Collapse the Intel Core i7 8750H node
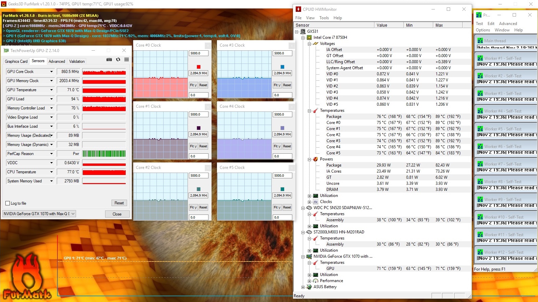The height and width of the screenshot is (302, 538). [303, 37]
